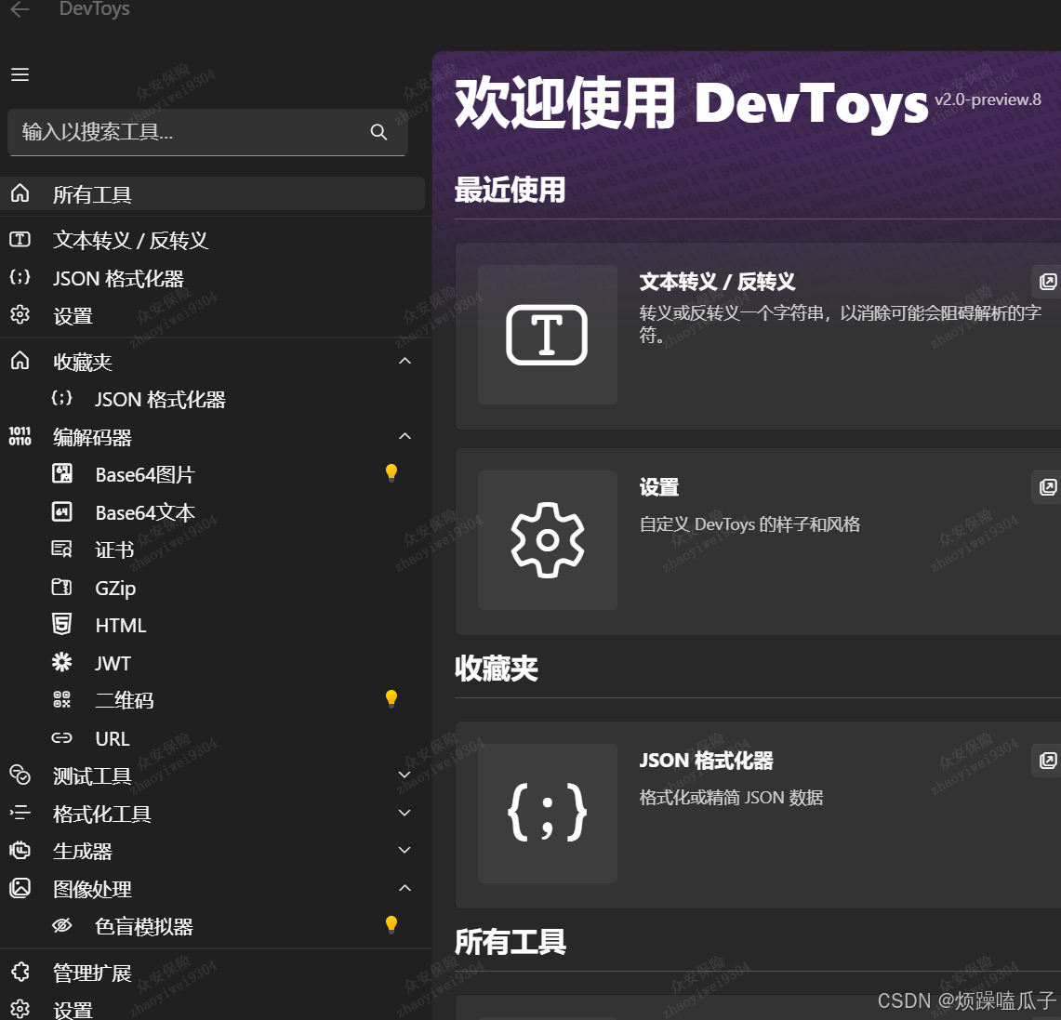This screenshot has height=1020, width=1061.
Task: Collapse the 收藏夹 sidebar group
Action: (x=405, y=361)
